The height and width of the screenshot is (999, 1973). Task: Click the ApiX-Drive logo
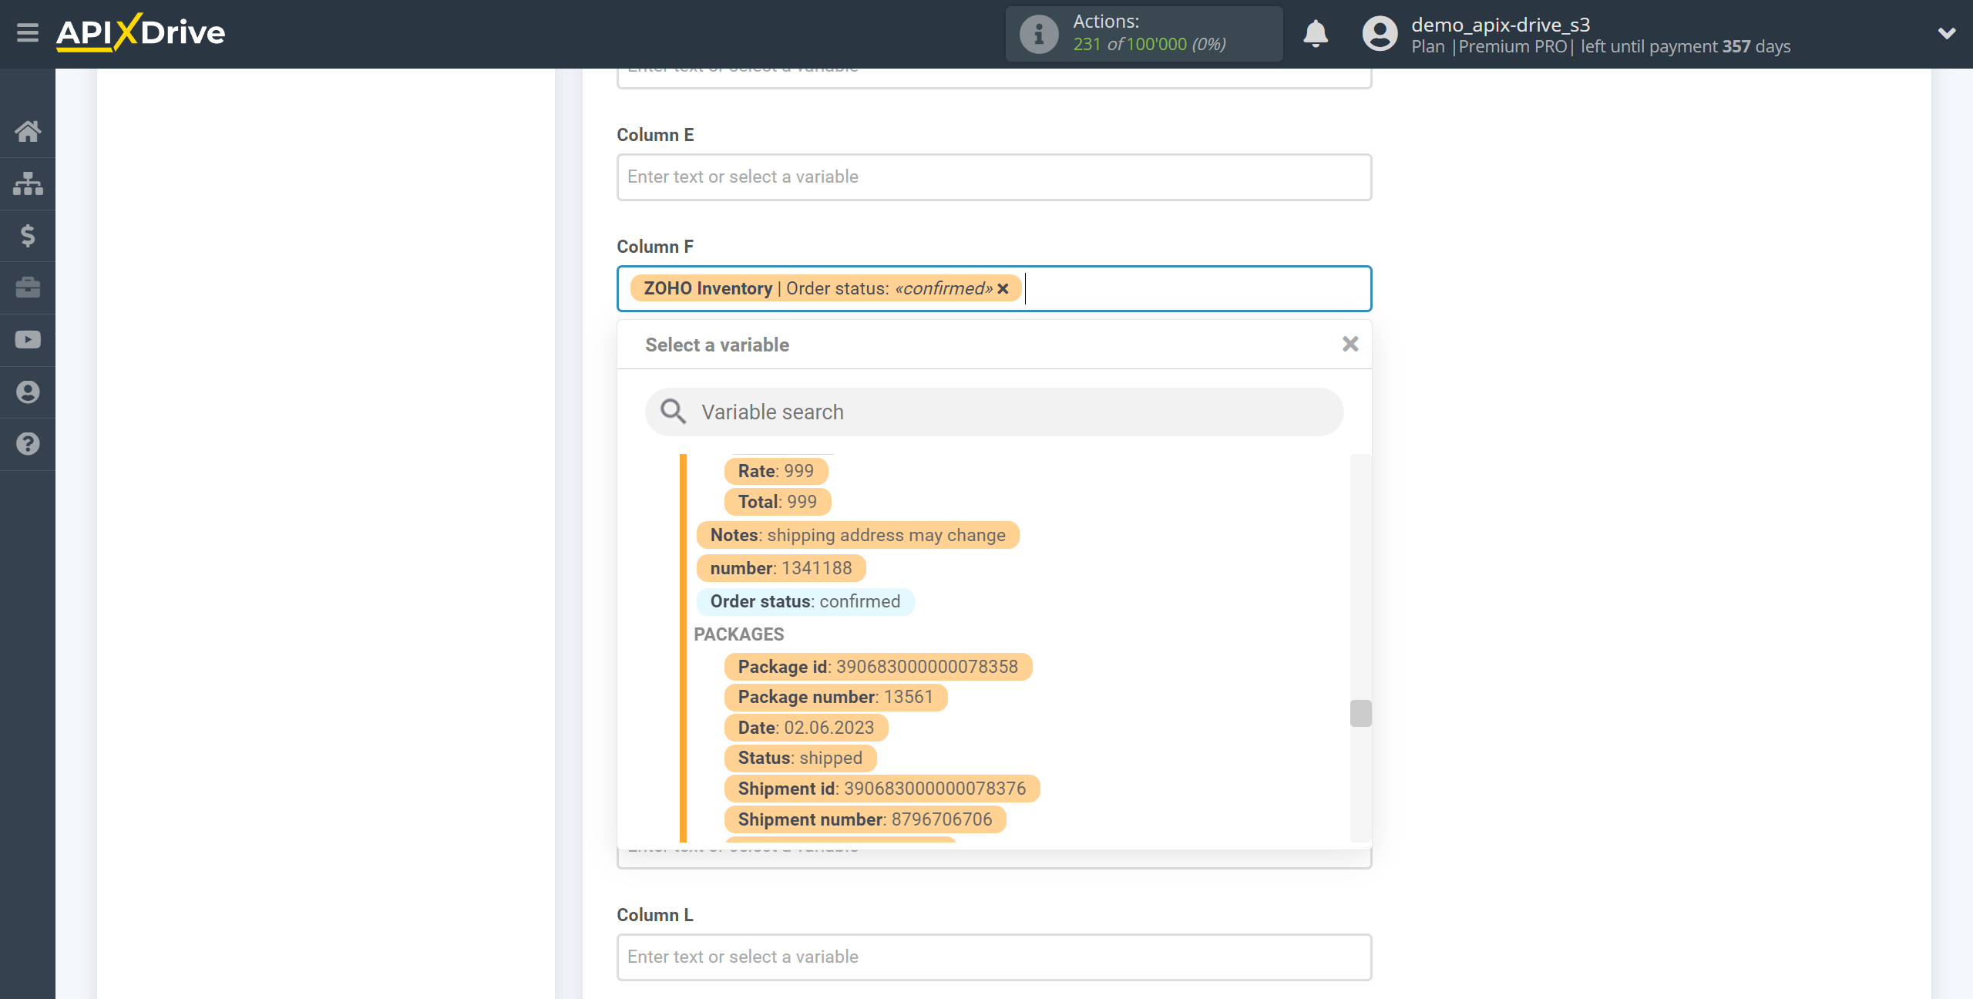tap(140, 33)
